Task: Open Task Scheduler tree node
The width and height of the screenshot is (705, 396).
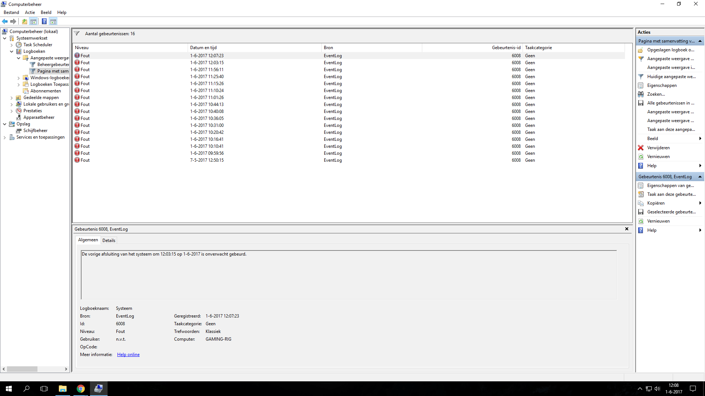Action: pyautogui.click(x=37, y=45)
